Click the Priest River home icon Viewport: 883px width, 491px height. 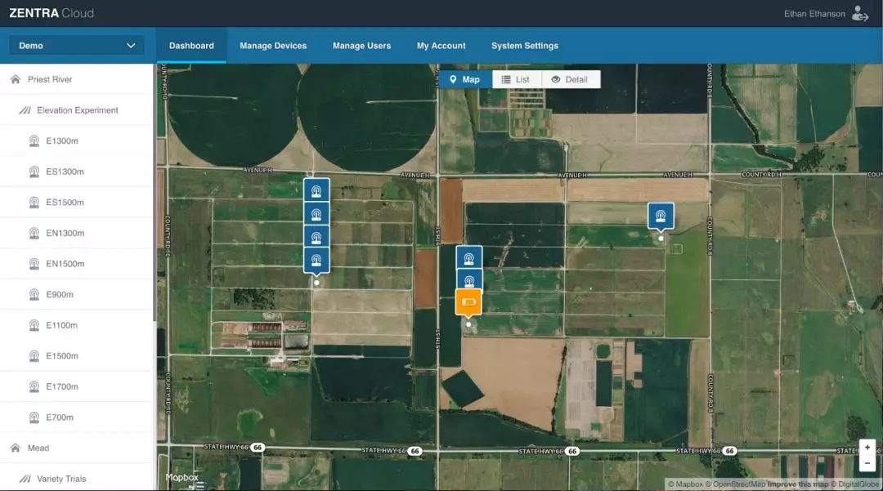[15, 80]
